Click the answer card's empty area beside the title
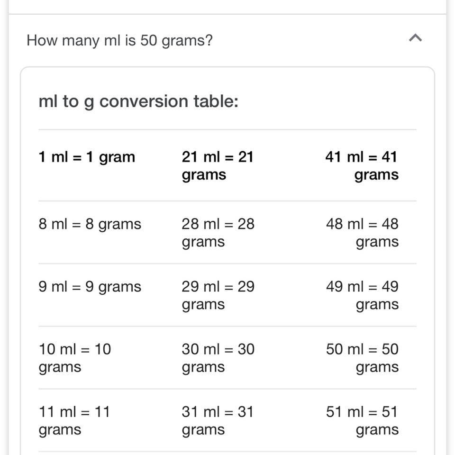The width and height of the screenshot is (455, 455). (x=328, y=101)
